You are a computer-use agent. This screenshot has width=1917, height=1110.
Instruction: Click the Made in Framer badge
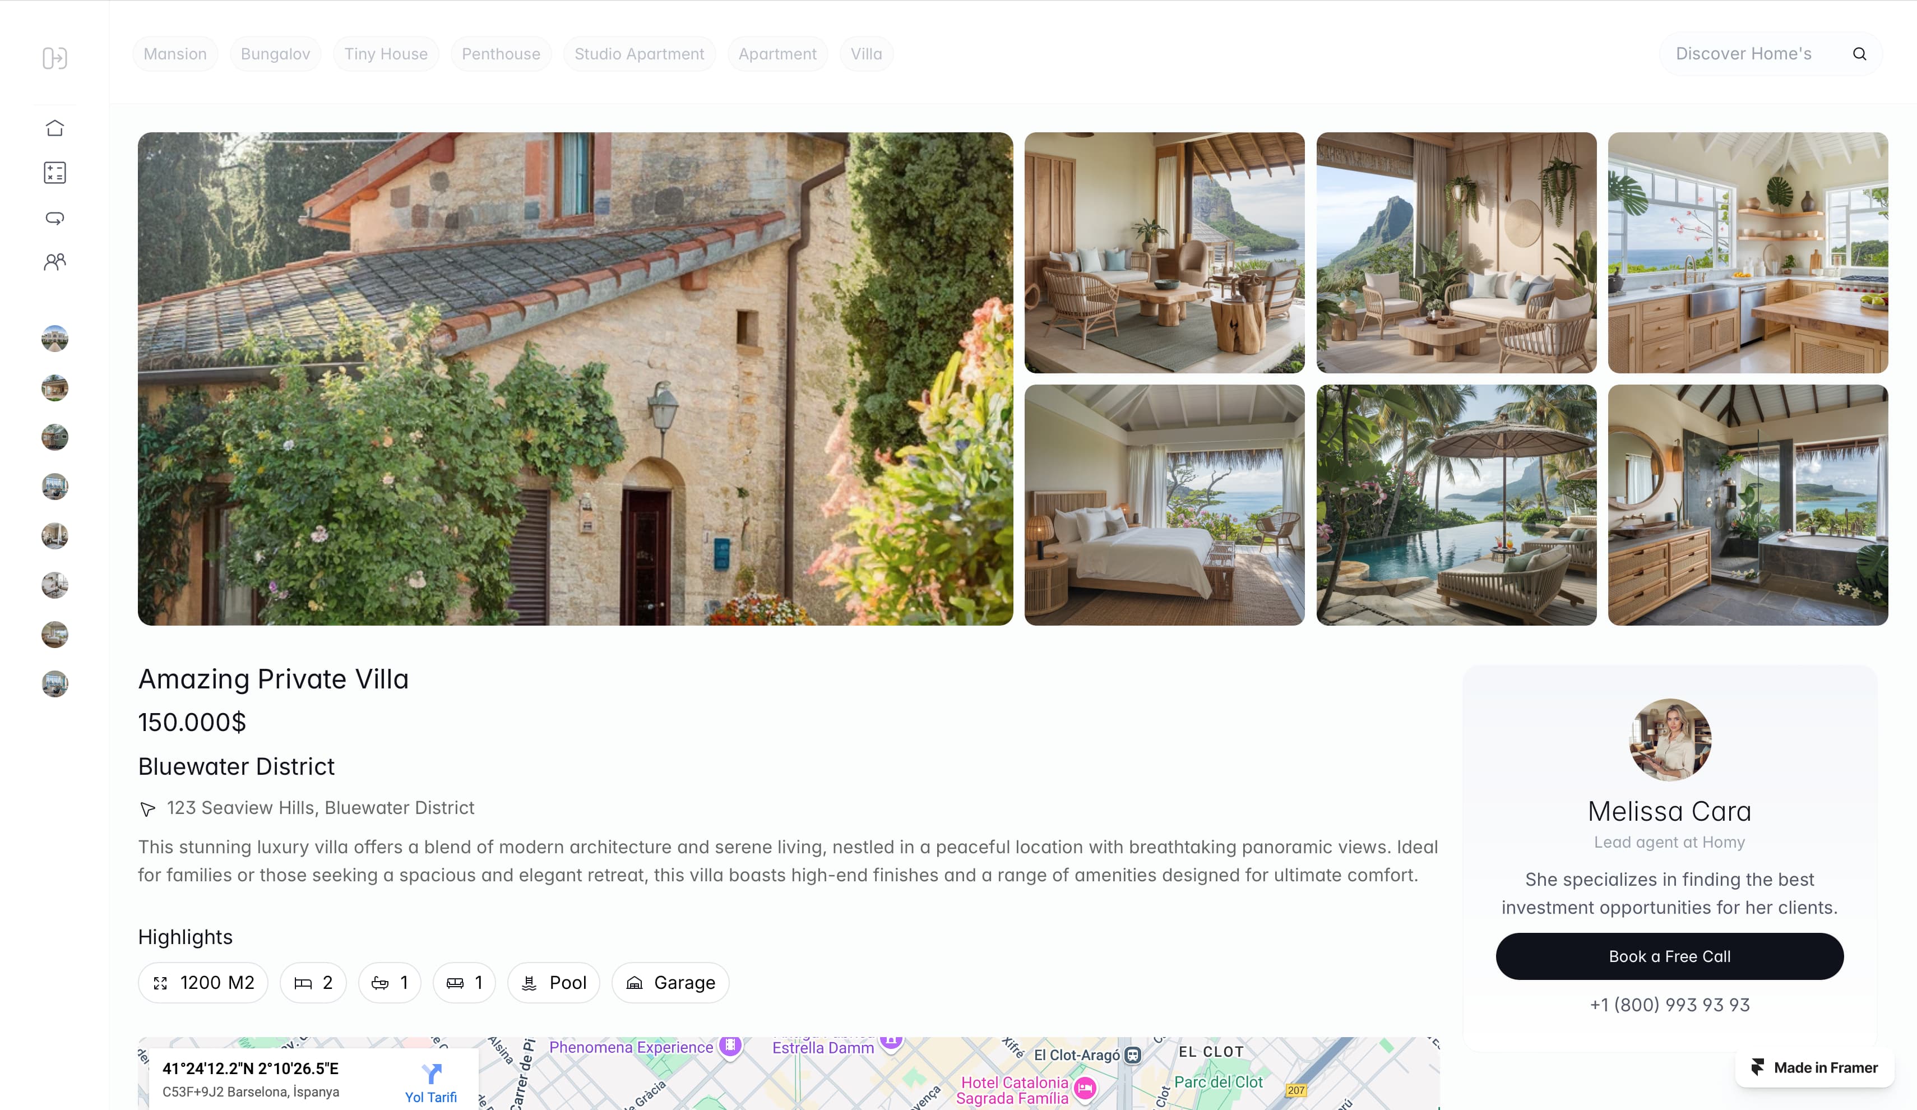tap(1814, 1067)
